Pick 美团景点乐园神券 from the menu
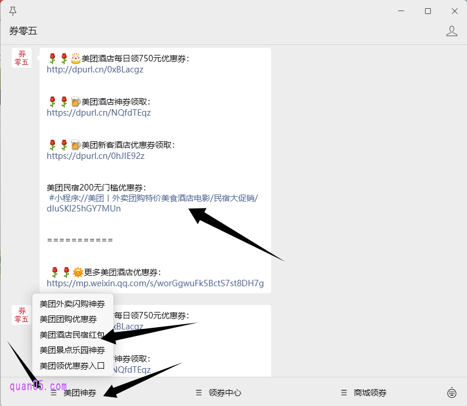 (72, 350)
